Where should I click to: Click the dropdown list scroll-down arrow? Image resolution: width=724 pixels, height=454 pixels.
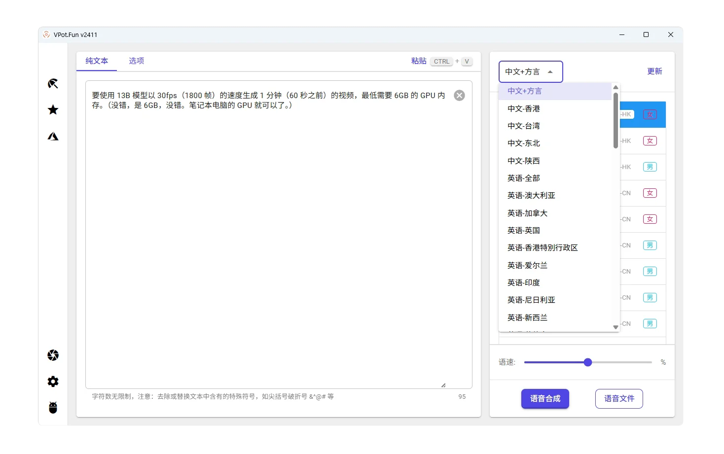(x=615, y=327)
